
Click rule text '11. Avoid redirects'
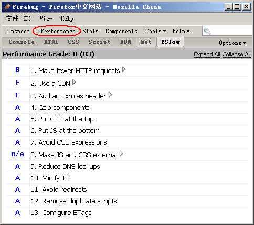point(59,190)
